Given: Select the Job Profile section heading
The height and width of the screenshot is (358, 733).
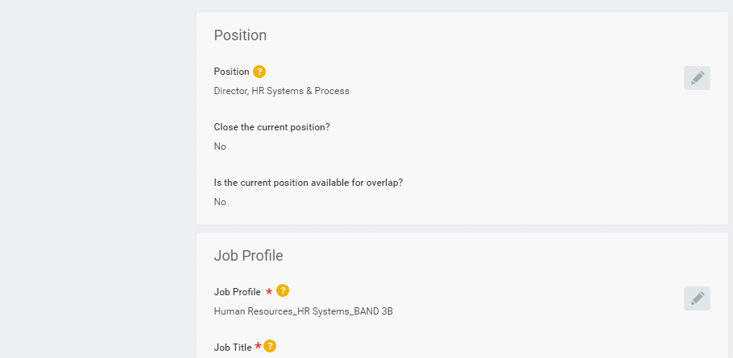Looking at the screenshot, I should pos(248,256).
